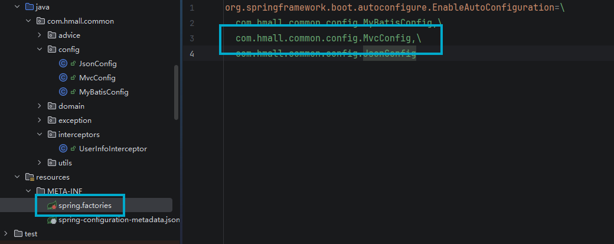
Task: Click line number 4 in gutter
Action: click(191, 54)
